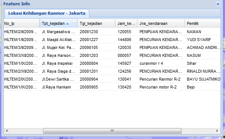The width and height of the screenshot is (225, 139).
Task: Click the Jam_ke... column header
Action: 126,23
